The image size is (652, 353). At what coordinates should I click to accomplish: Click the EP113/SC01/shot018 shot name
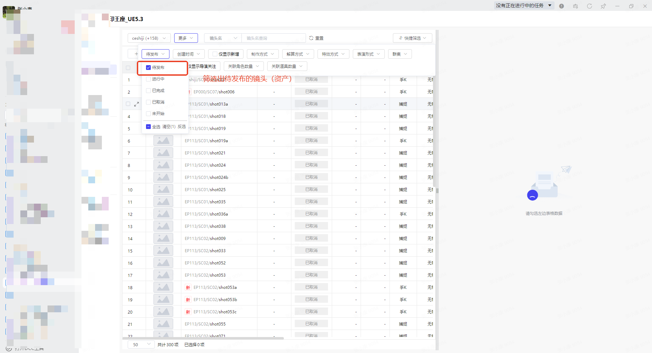(207, 116)
